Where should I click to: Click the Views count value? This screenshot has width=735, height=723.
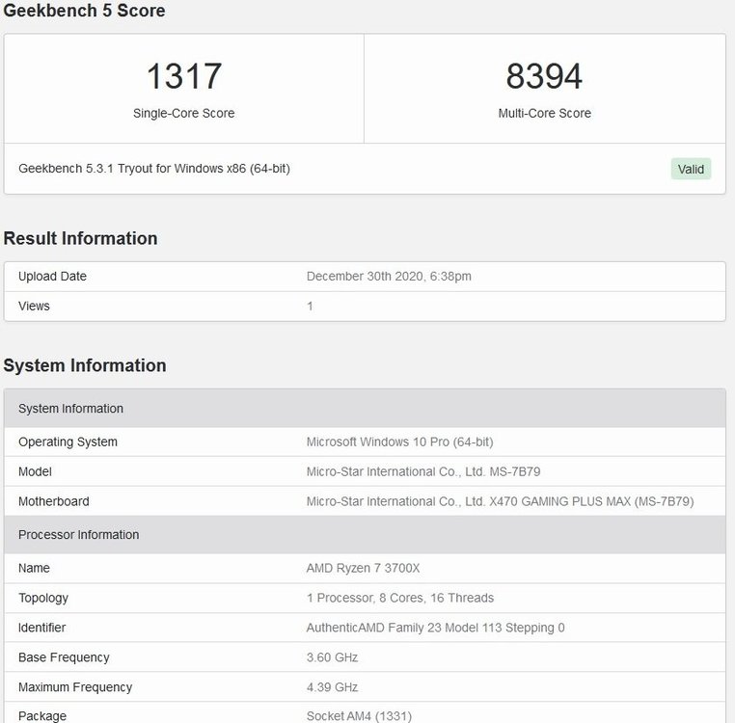coord(310,307)
